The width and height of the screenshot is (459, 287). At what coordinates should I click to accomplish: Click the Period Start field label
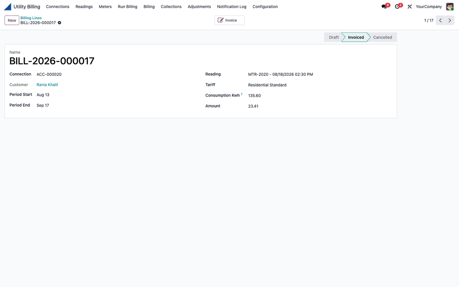pos(21,95)
